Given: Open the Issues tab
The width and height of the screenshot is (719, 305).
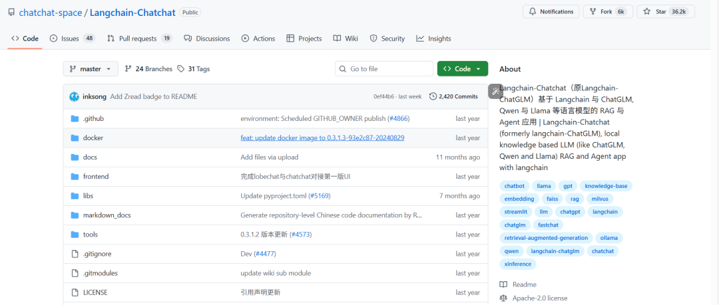Looking at the screenshot, I should pyautogui.click(x=72, y=39).
